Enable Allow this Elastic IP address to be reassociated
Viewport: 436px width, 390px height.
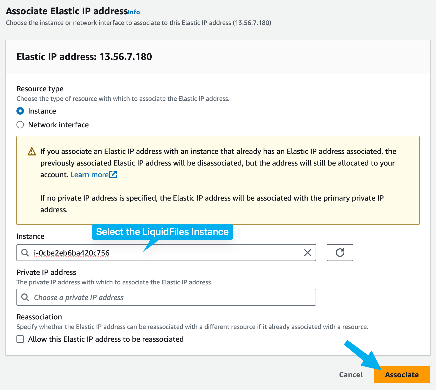[x=20, y=339]
